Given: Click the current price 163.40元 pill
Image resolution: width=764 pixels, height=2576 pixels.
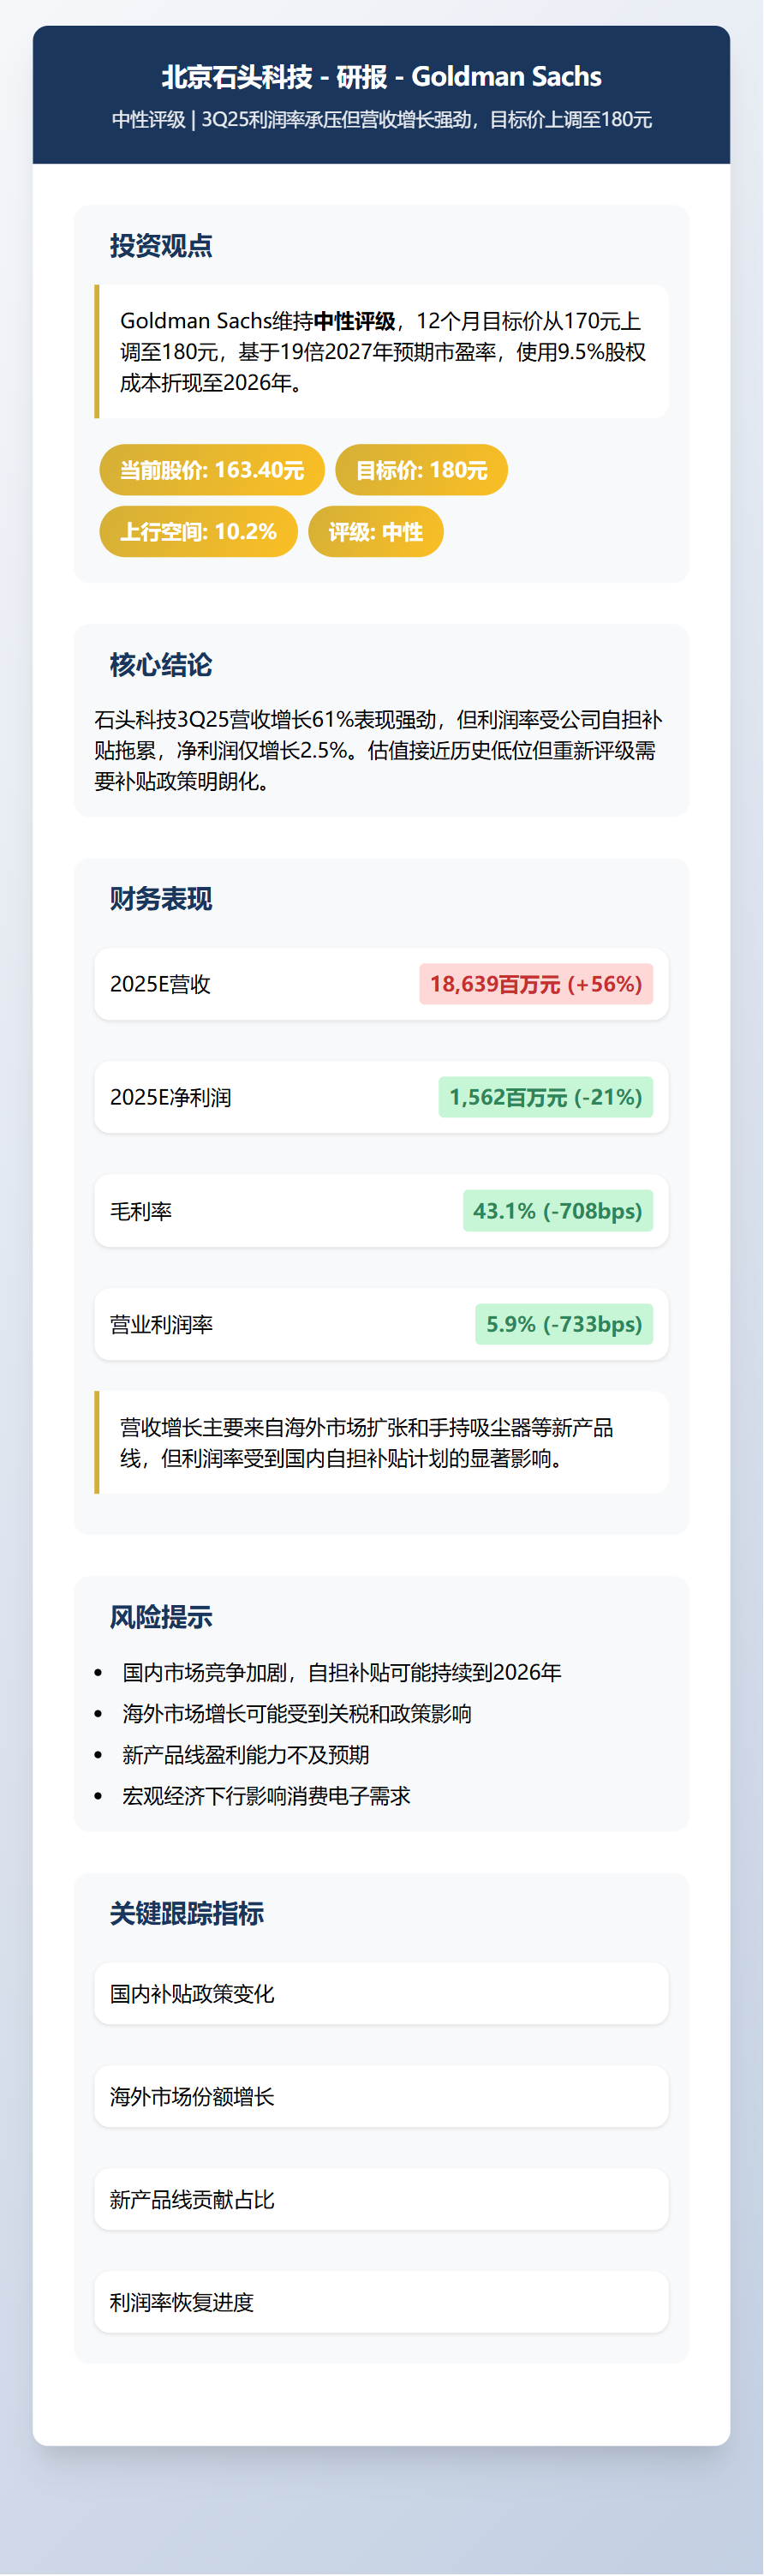Looking at the screenshot, I should [x=212, y=470].
